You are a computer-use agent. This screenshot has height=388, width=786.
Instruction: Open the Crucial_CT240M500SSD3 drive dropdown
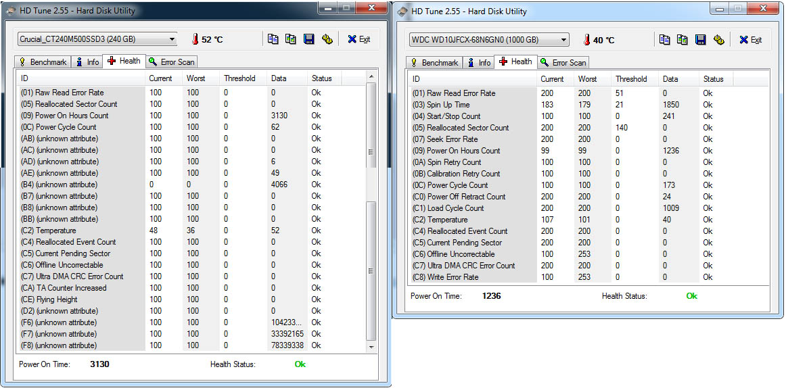click(x=172, y=39)
